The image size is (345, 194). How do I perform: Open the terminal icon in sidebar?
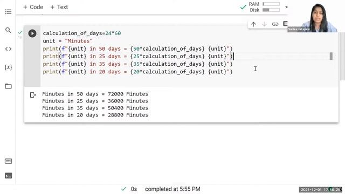point(8,176)
